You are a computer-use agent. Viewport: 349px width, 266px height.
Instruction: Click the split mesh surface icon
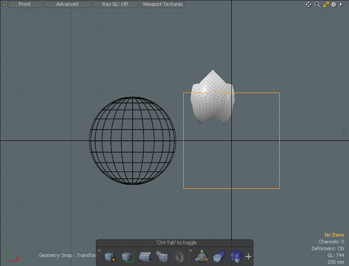tap(162, 257)
